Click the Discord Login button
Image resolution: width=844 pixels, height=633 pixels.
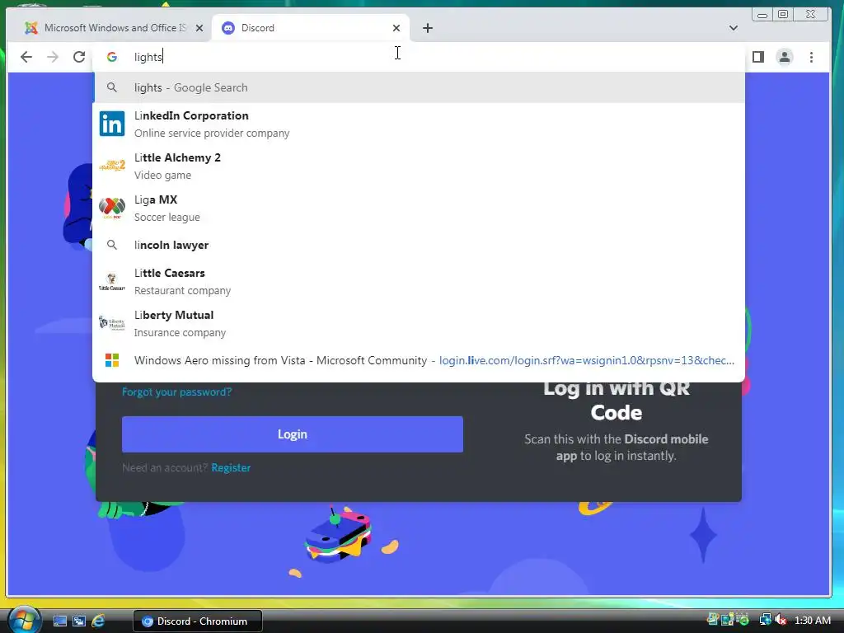click(293, 434)
